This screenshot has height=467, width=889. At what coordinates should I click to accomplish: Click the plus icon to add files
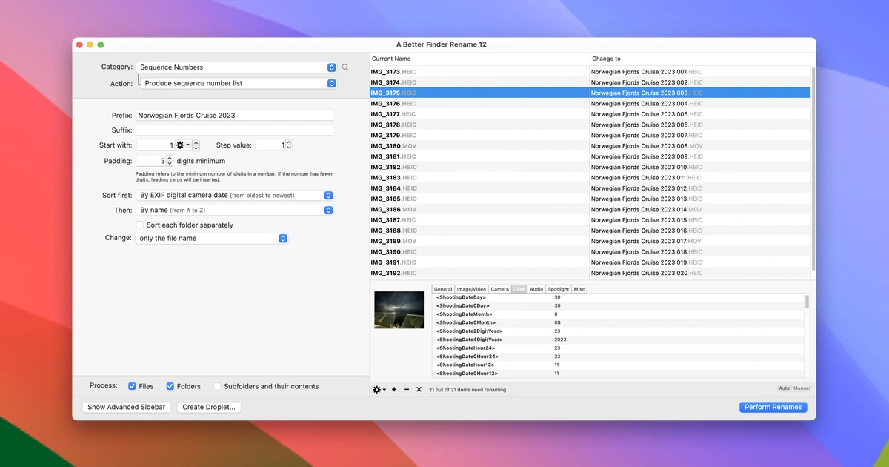pyautogui.click(x=394, y=389)
